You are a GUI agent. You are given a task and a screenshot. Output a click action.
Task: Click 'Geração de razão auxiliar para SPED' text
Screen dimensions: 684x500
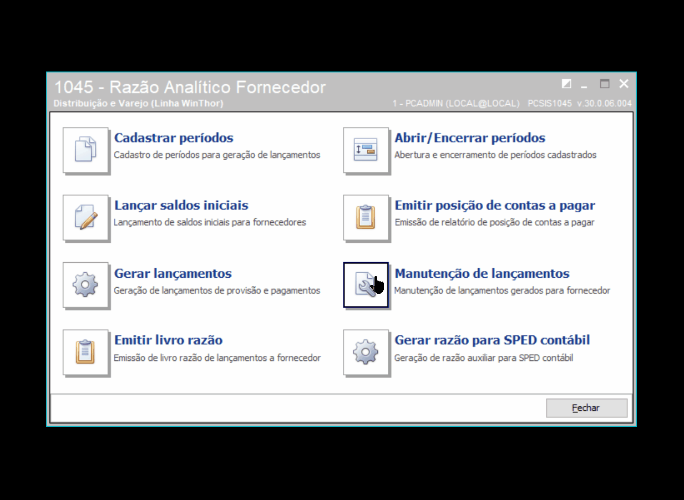click(x=484, y=358)
